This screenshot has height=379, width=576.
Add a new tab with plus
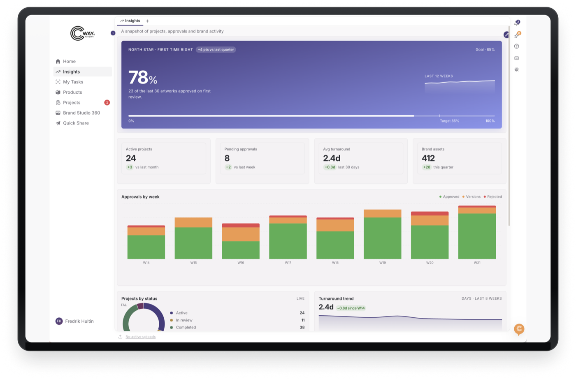[147, 21]
